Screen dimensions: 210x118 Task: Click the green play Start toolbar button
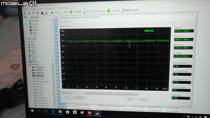(x=55, y=13)
